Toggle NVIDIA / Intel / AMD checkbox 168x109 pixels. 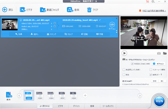[132, 64]
